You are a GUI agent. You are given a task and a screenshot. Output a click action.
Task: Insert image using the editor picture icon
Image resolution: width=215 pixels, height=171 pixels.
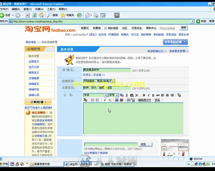(133, 100)
